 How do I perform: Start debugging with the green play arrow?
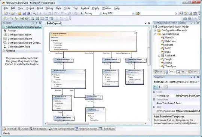[82, 13]
